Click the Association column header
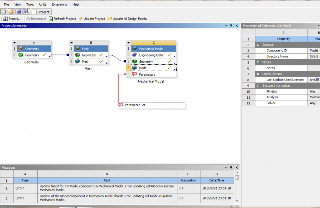 [188, 180]
